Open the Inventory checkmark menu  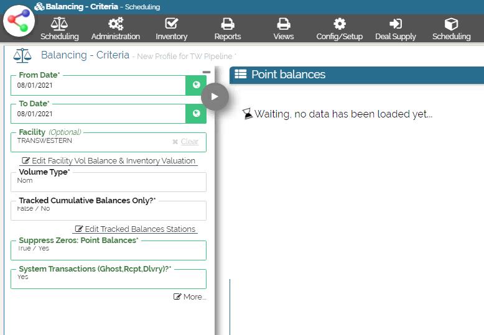pyautogui.click(x=172, y=29)
